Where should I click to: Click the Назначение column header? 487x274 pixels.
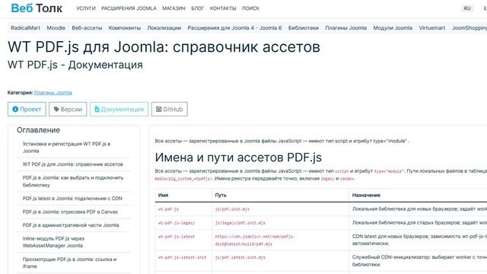coord(366,195)
